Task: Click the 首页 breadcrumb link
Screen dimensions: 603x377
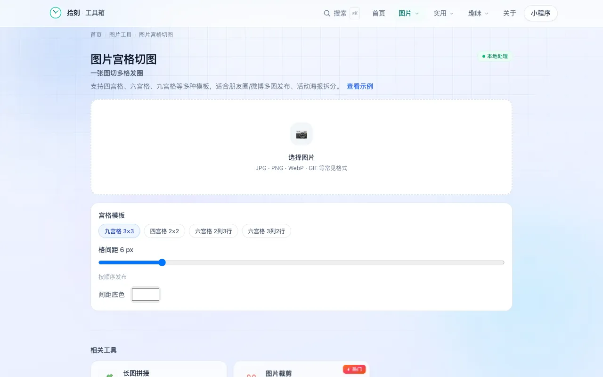Action: tap(96, 35)
